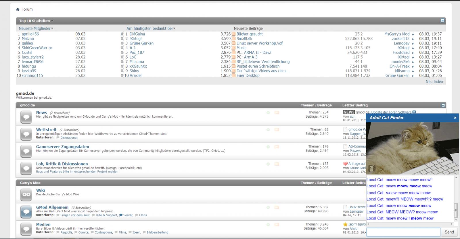
Task: Open the Diskussionen subforum under Wettstreit
Action: point(69,138)
